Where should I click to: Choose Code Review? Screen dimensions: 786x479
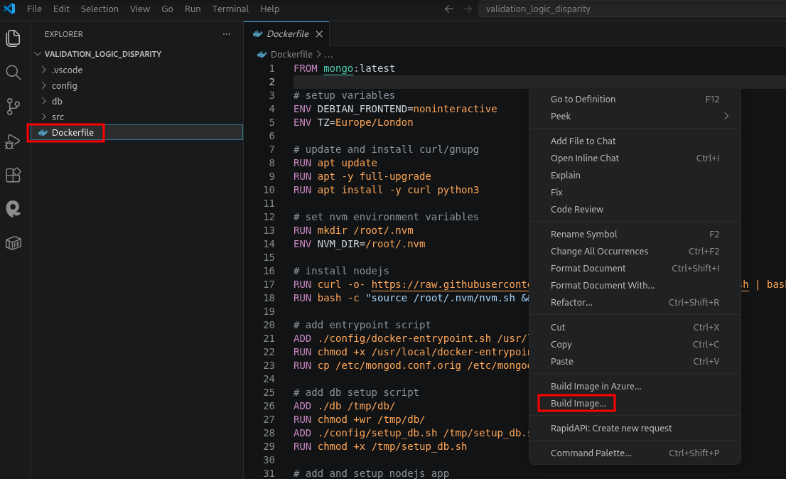tap(635, 210)
